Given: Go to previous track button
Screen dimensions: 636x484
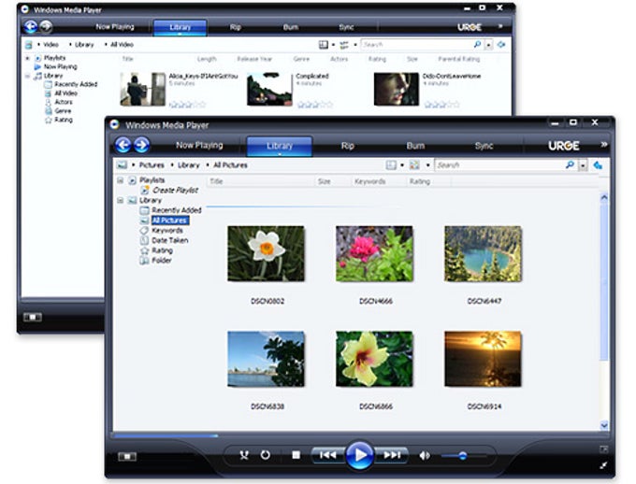Looking at the screenshot, I should tap(327, 455).
